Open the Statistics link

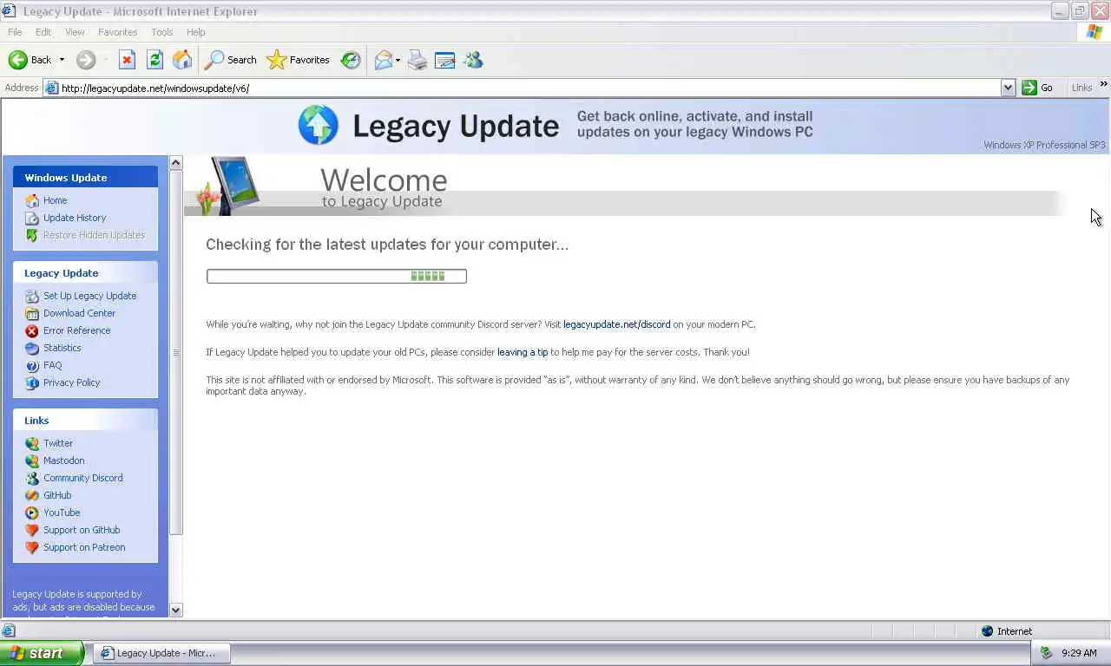click(x=62, y=348)
